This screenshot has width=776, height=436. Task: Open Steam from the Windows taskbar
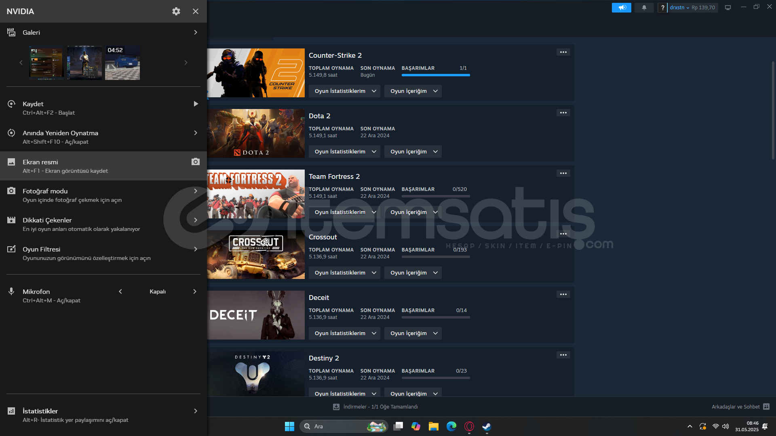(x=487, y=426)
